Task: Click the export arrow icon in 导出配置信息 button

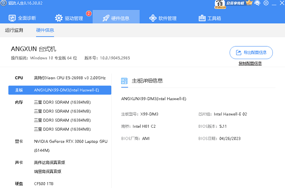Action: [x=238, y=53]
